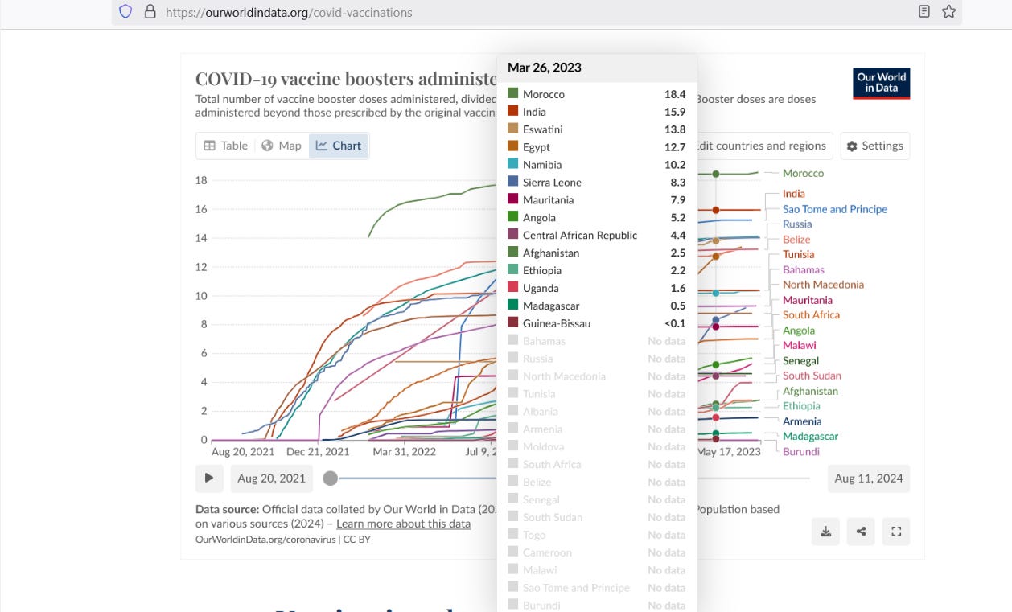Click Guinea-Bissau row in the tooltip
Image resolution: width=1012 pixels, height=612 pixels.
tap(597, 323)
